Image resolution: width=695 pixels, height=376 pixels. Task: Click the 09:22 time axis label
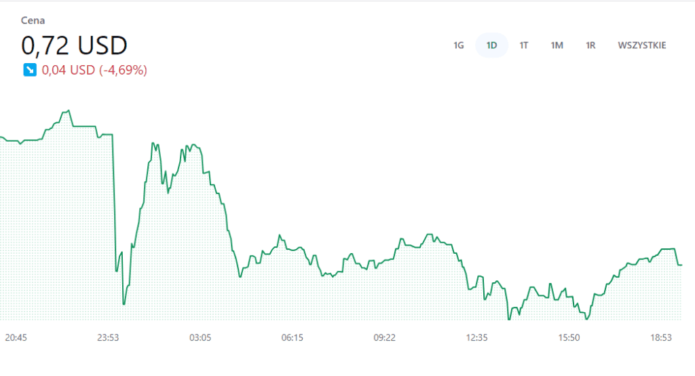[384, 337]
